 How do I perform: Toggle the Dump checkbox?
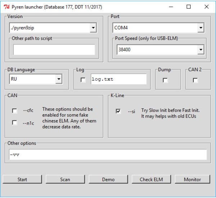click(165, 80)
